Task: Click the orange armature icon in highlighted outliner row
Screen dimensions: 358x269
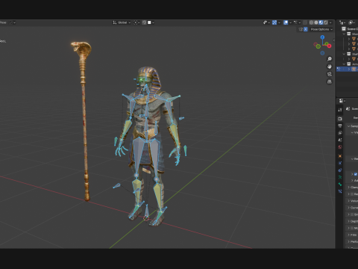Action: pos(354,69)
